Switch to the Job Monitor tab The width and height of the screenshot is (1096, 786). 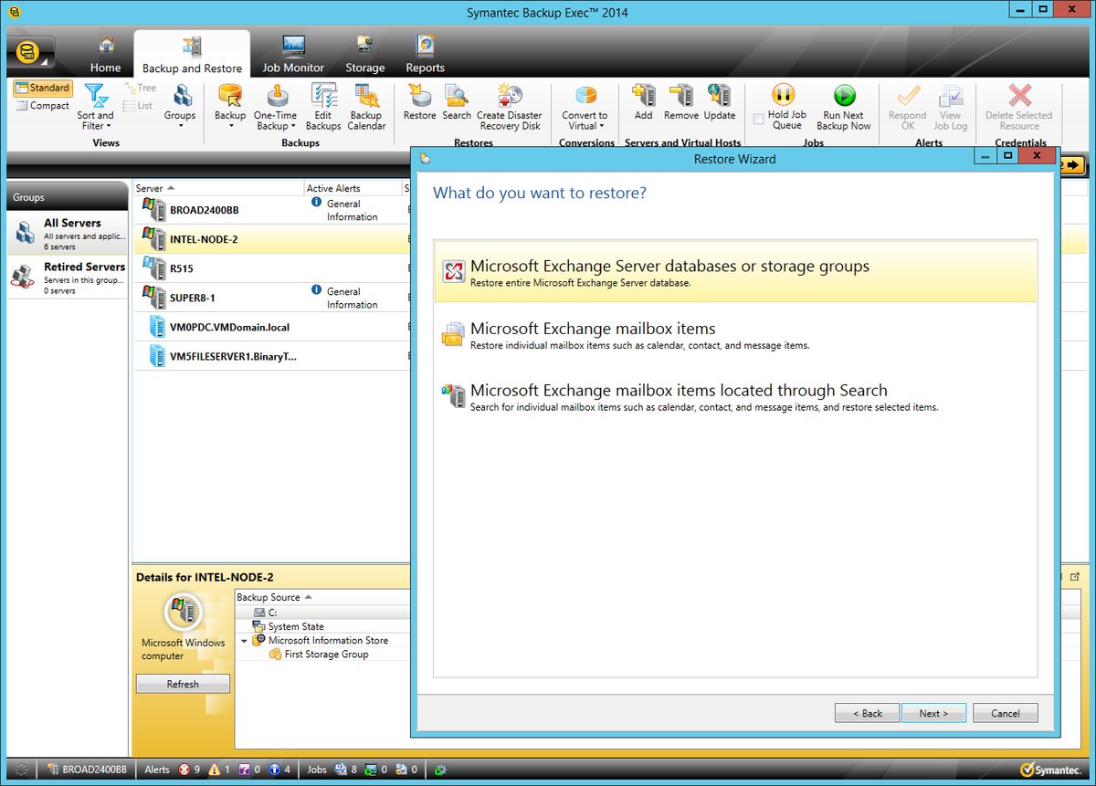pyautogui.click(x=292, y=52)
